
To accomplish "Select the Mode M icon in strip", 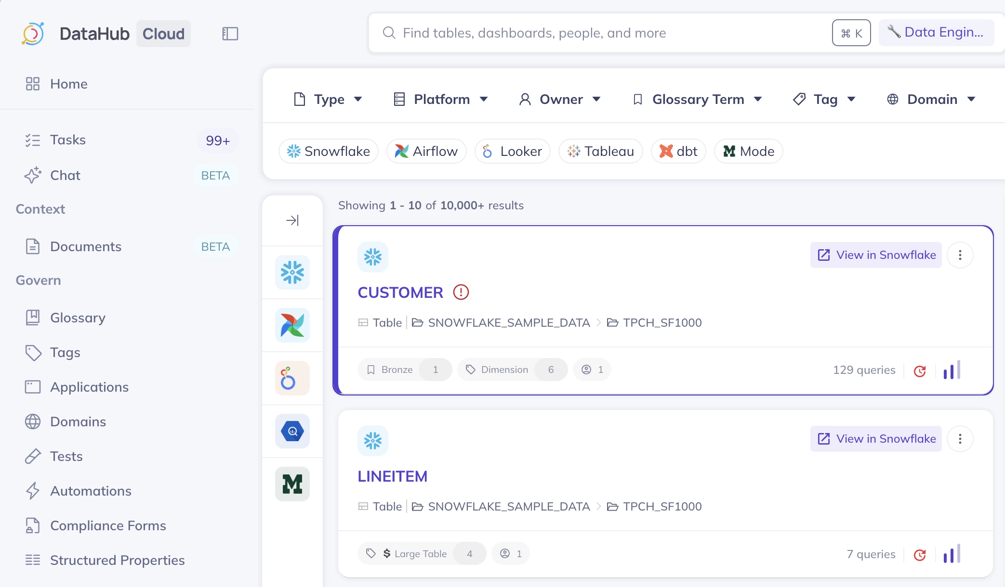I will (x=292, y=484).
